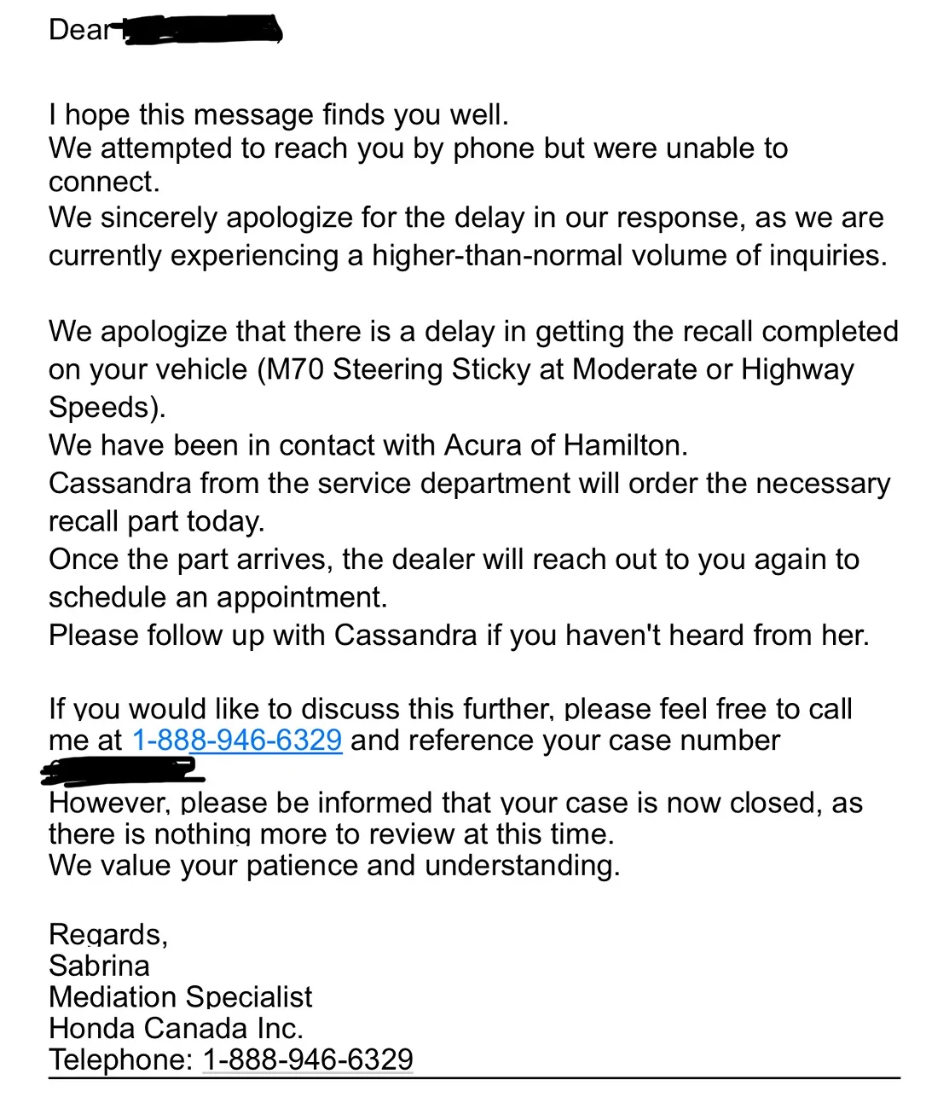Click "I hope this message finds you well."
This screenshot has height=1109, width=932.
coord(278,114)
